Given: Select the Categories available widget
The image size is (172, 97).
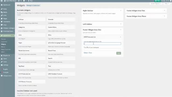Looking at the screenshot, I should coord(31,27).
